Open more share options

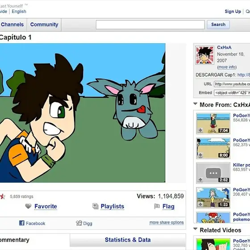(167, 222)
